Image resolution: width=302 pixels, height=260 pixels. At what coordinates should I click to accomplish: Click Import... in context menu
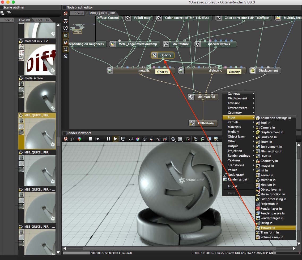click(239, 186)
